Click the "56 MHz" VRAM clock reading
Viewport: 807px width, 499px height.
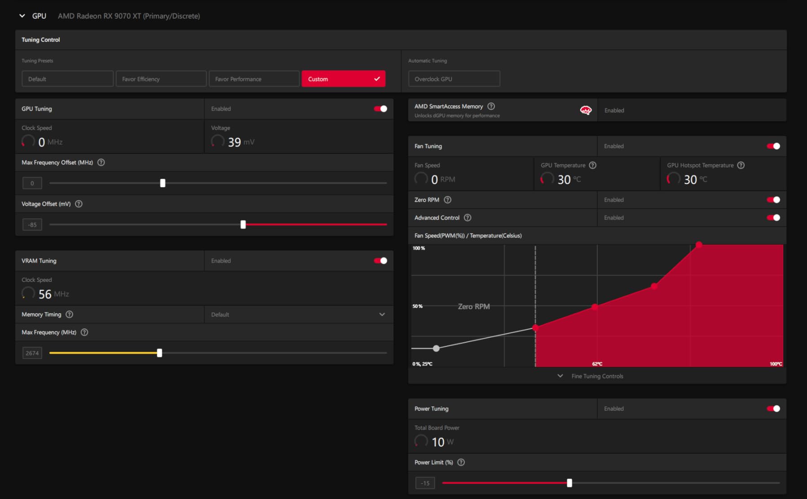click(54, 294)
